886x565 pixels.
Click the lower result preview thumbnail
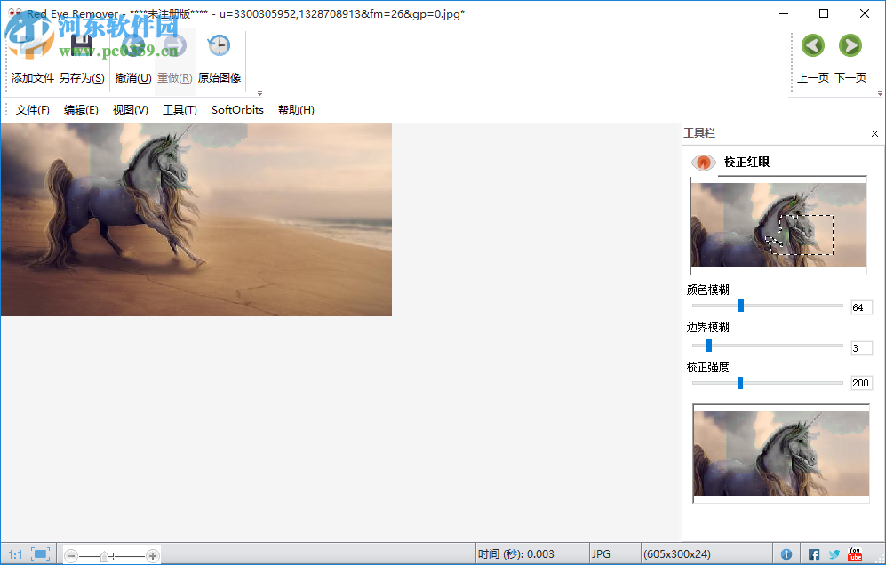pos(781,454)
